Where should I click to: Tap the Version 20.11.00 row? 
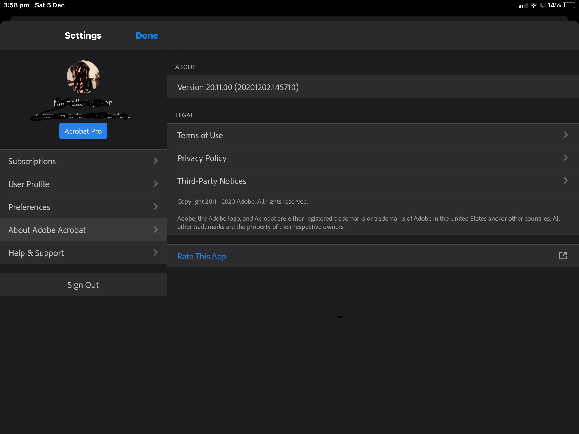tap(238, 87)
